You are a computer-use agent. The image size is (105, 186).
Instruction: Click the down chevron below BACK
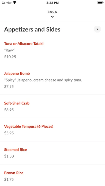click(x=52, y=17)
